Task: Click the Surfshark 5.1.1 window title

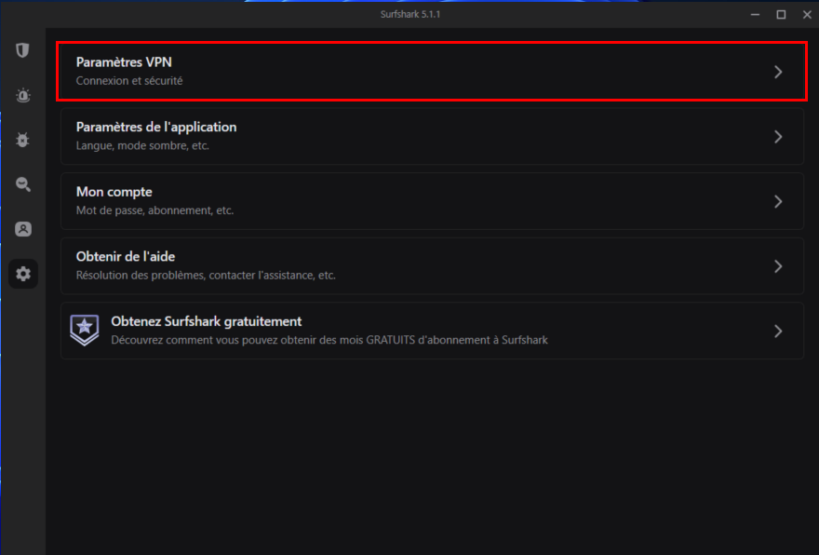Action: click(410, 14)
